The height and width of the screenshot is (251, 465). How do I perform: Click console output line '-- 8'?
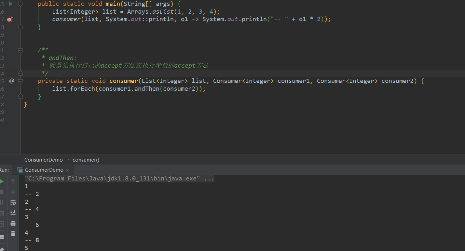click(x=32, y=240)
